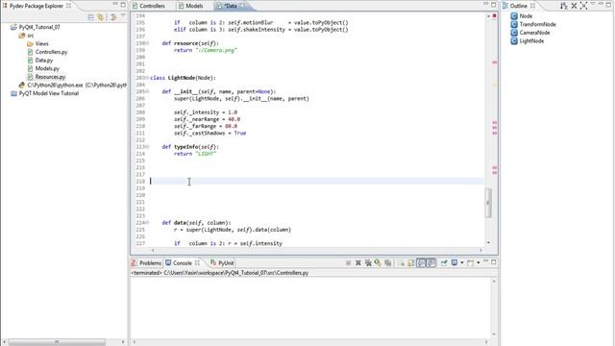Click the console search/inspect icon

pos(378,262)
